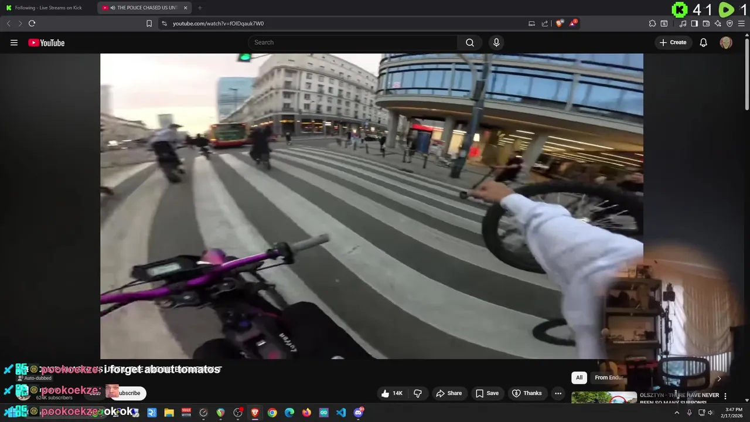
Task: Click the YouTube search magnifier button
Action: point(470,42)
